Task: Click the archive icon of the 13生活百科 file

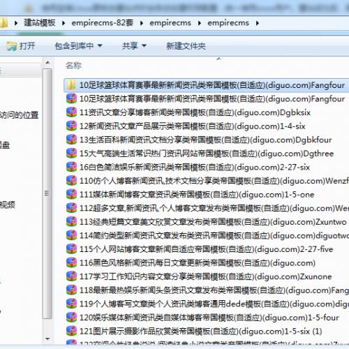Action: pos(71,140)
